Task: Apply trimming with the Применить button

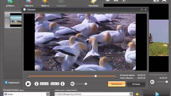Action: (x=117, y=84)
